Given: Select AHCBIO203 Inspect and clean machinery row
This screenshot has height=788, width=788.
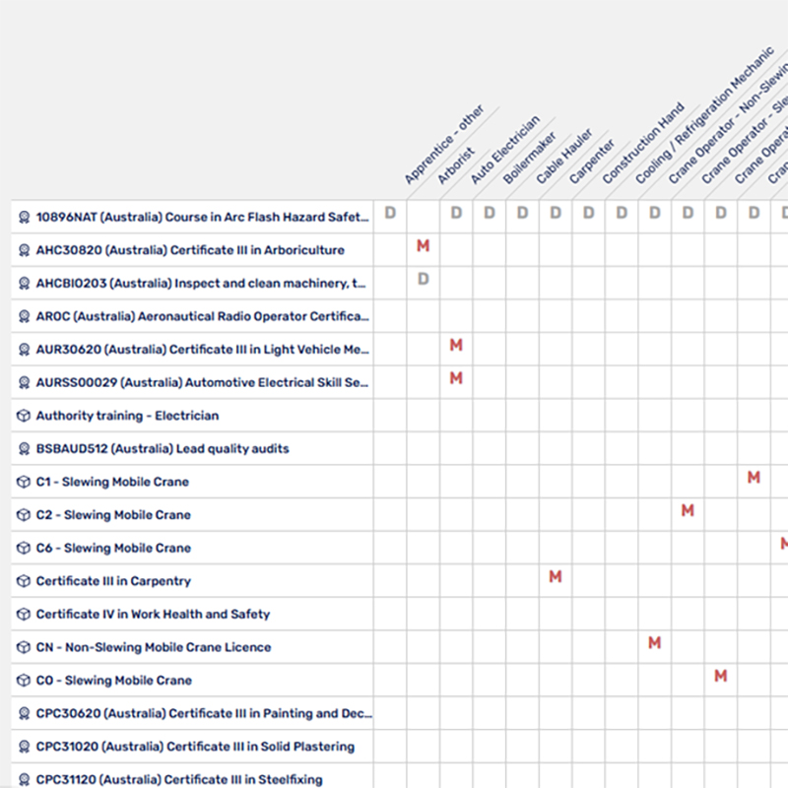Looking at the screenshot, I should click(201, 284).
